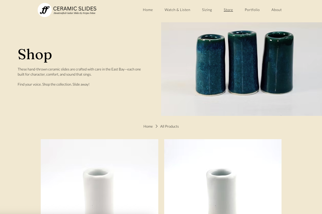Image resolution: width=322 pixels, height=214 pixels.
Task: Click the middle teal slide in banner
Action: click(x=243, y=62)
